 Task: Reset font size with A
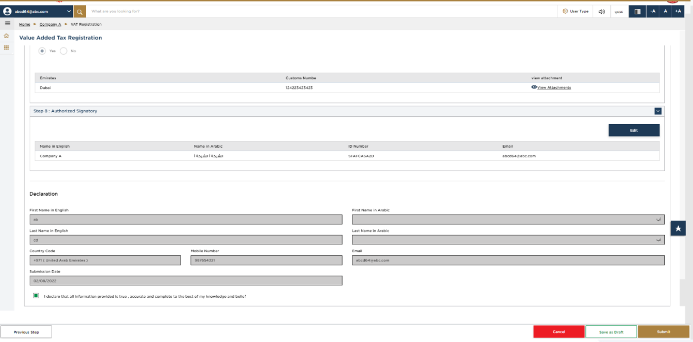tap(665, 11)
